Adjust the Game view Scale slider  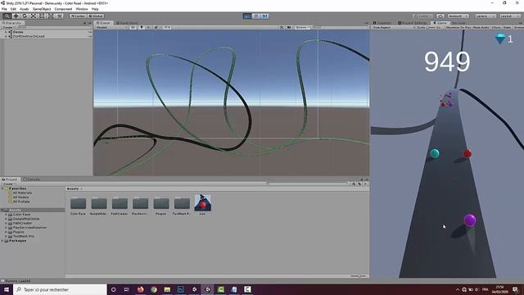pos(431,27)
